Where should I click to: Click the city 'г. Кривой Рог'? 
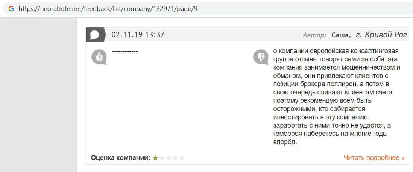pos(381,35)
